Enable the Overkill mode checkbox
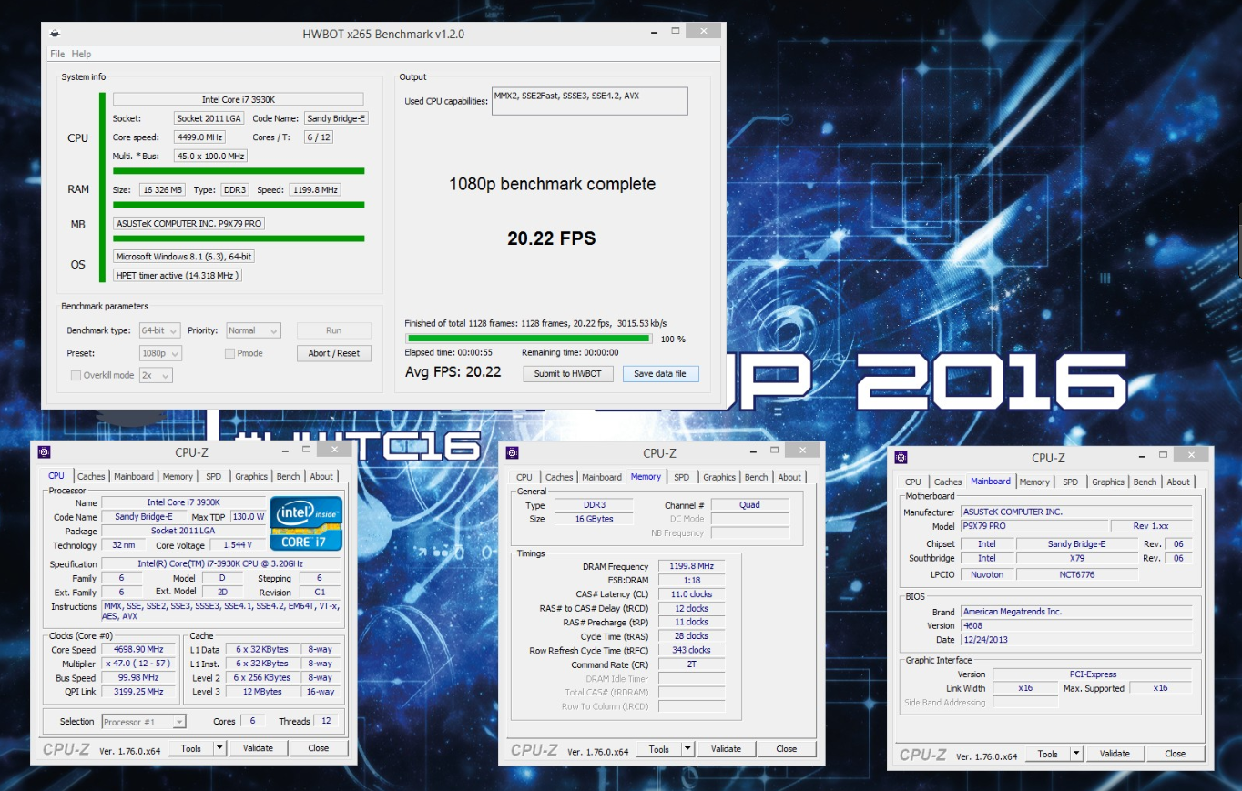This screenshot has height=791, width=1242. pos(76,375)
